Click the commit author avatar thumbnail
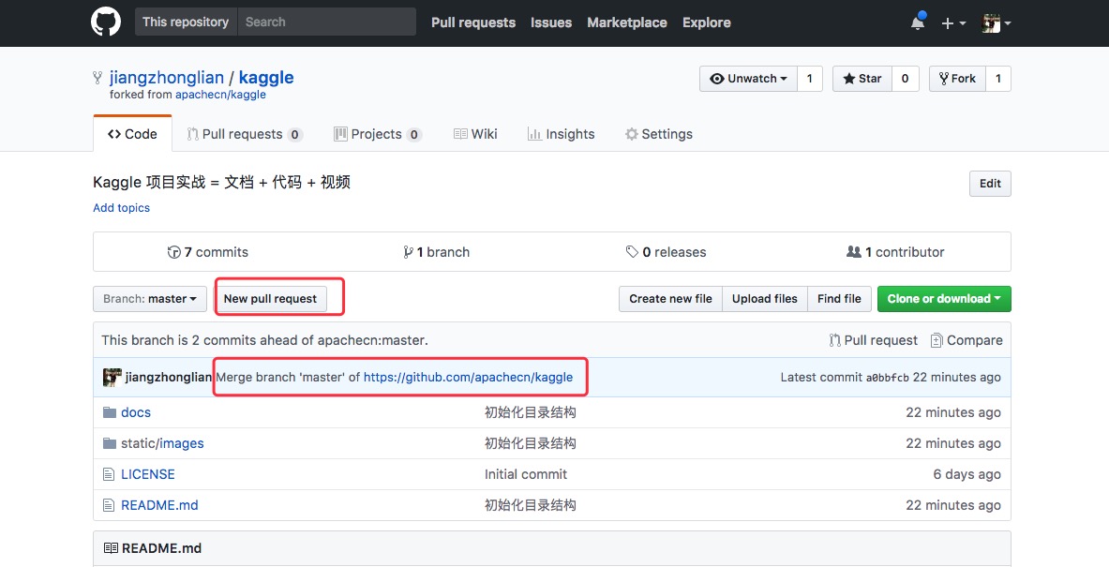The image size is (1109, 567). [x=112, y=377]
